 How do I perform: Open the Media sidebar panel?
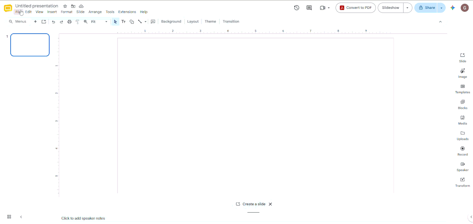(463, 120)
